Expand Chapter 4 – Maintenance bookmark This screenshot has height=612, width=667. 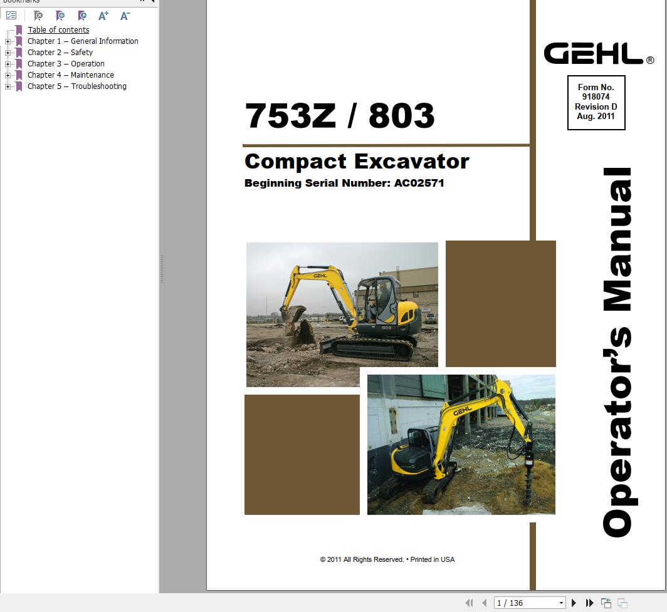7,75
